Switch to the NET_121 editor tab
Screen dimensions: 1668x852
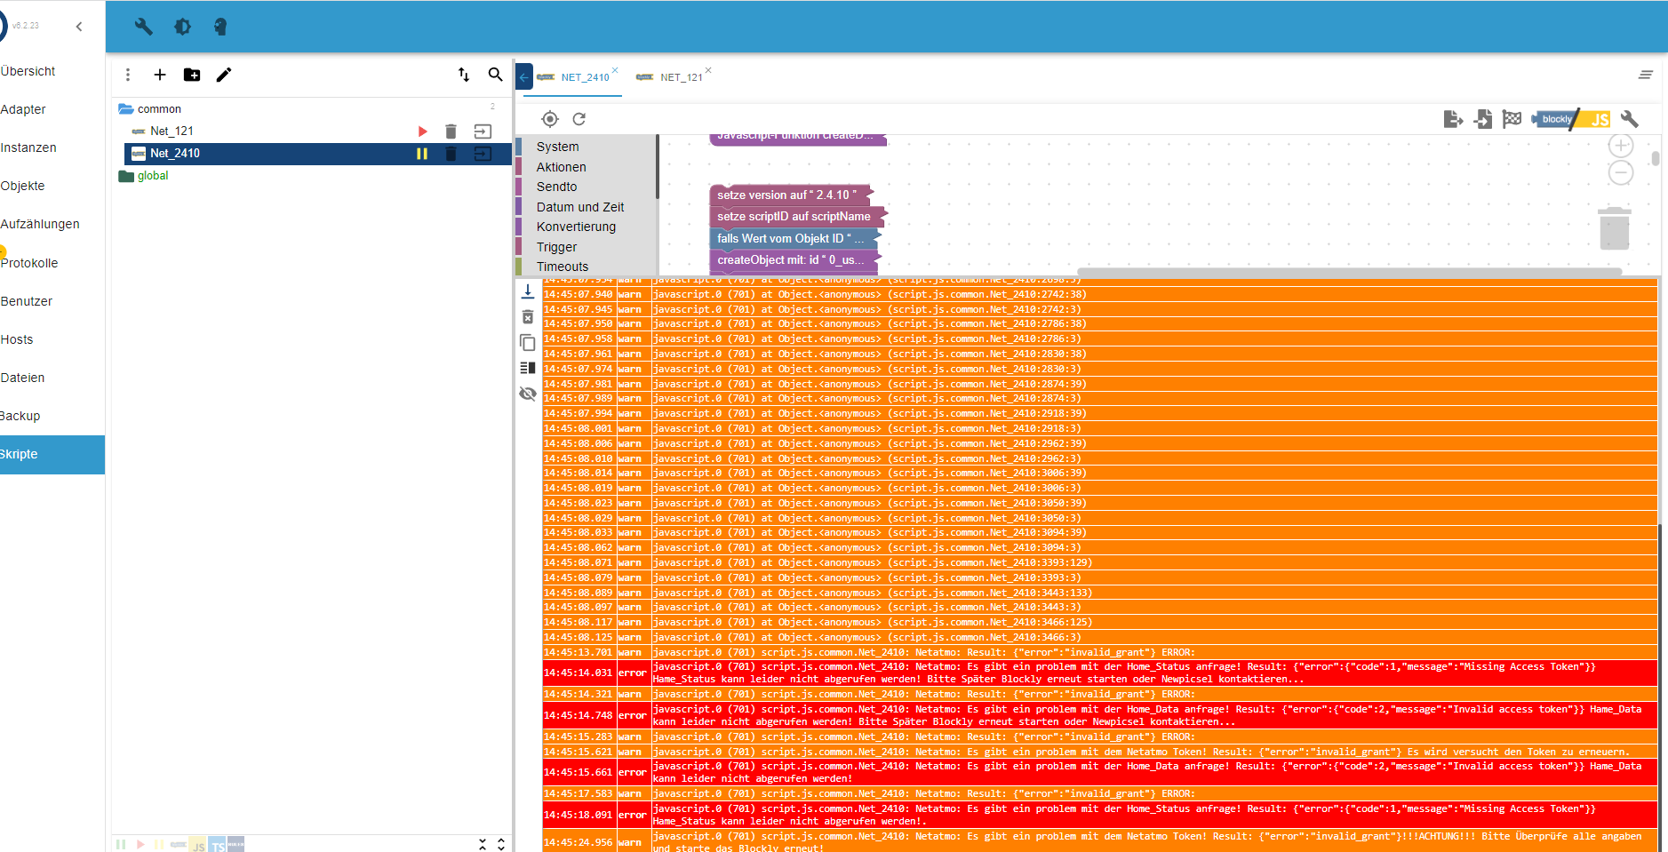tap(681, 77)
